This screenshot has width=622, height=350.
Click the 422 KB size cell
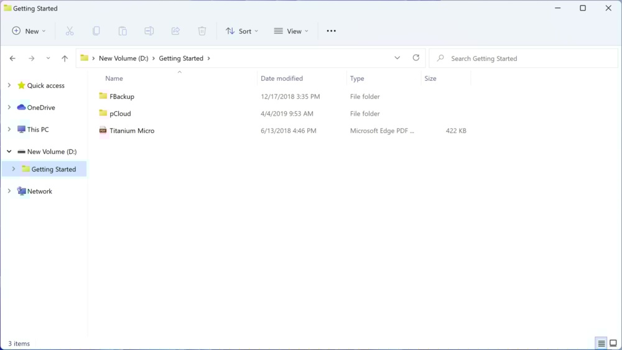tap(456, 131)
